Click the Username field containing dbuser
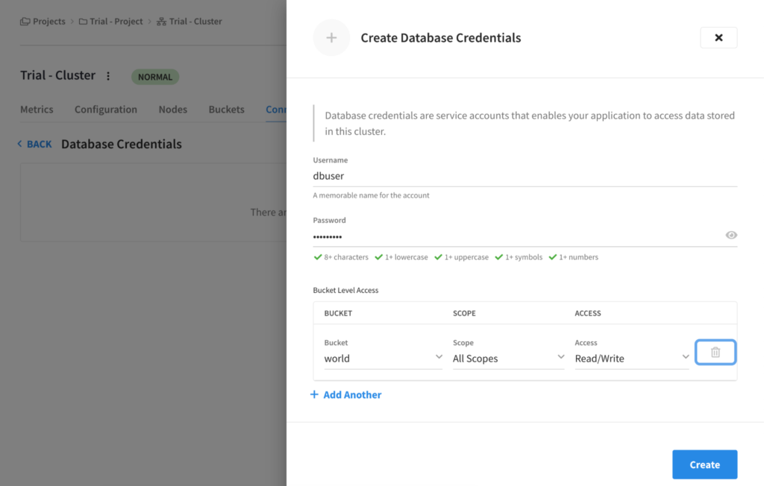The image size is (764, 486). point(525,176)
